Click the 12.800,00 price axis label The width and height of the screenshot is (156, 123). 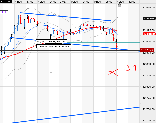pos(149,87)
